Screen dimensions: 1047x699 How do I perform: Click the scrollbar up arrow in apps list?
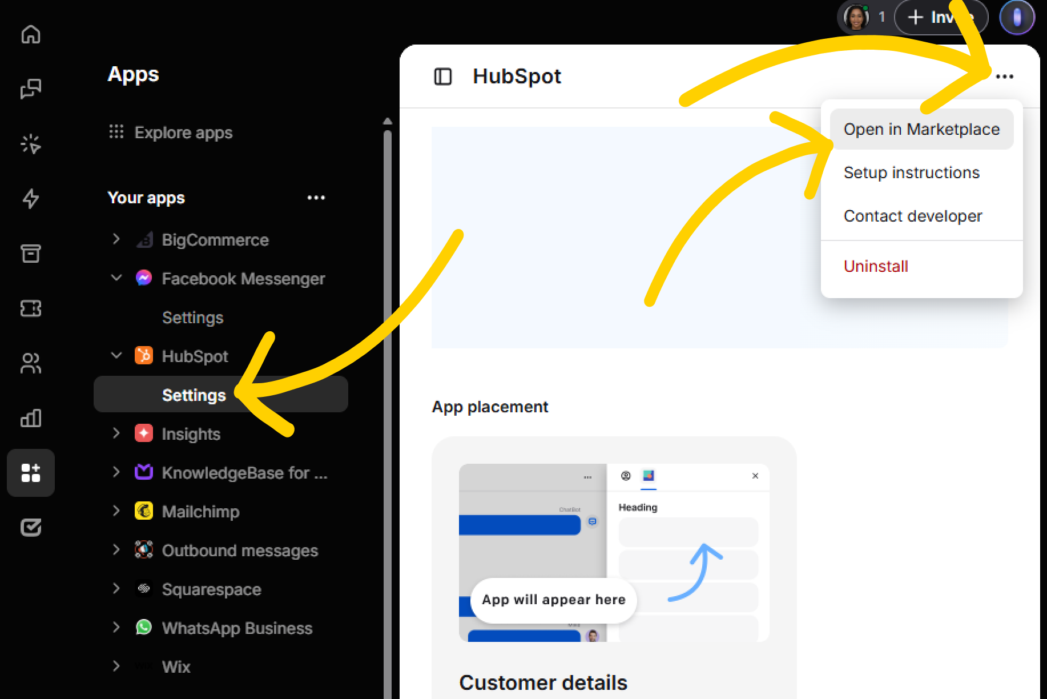pyautogui.click(x=388, y=121)
